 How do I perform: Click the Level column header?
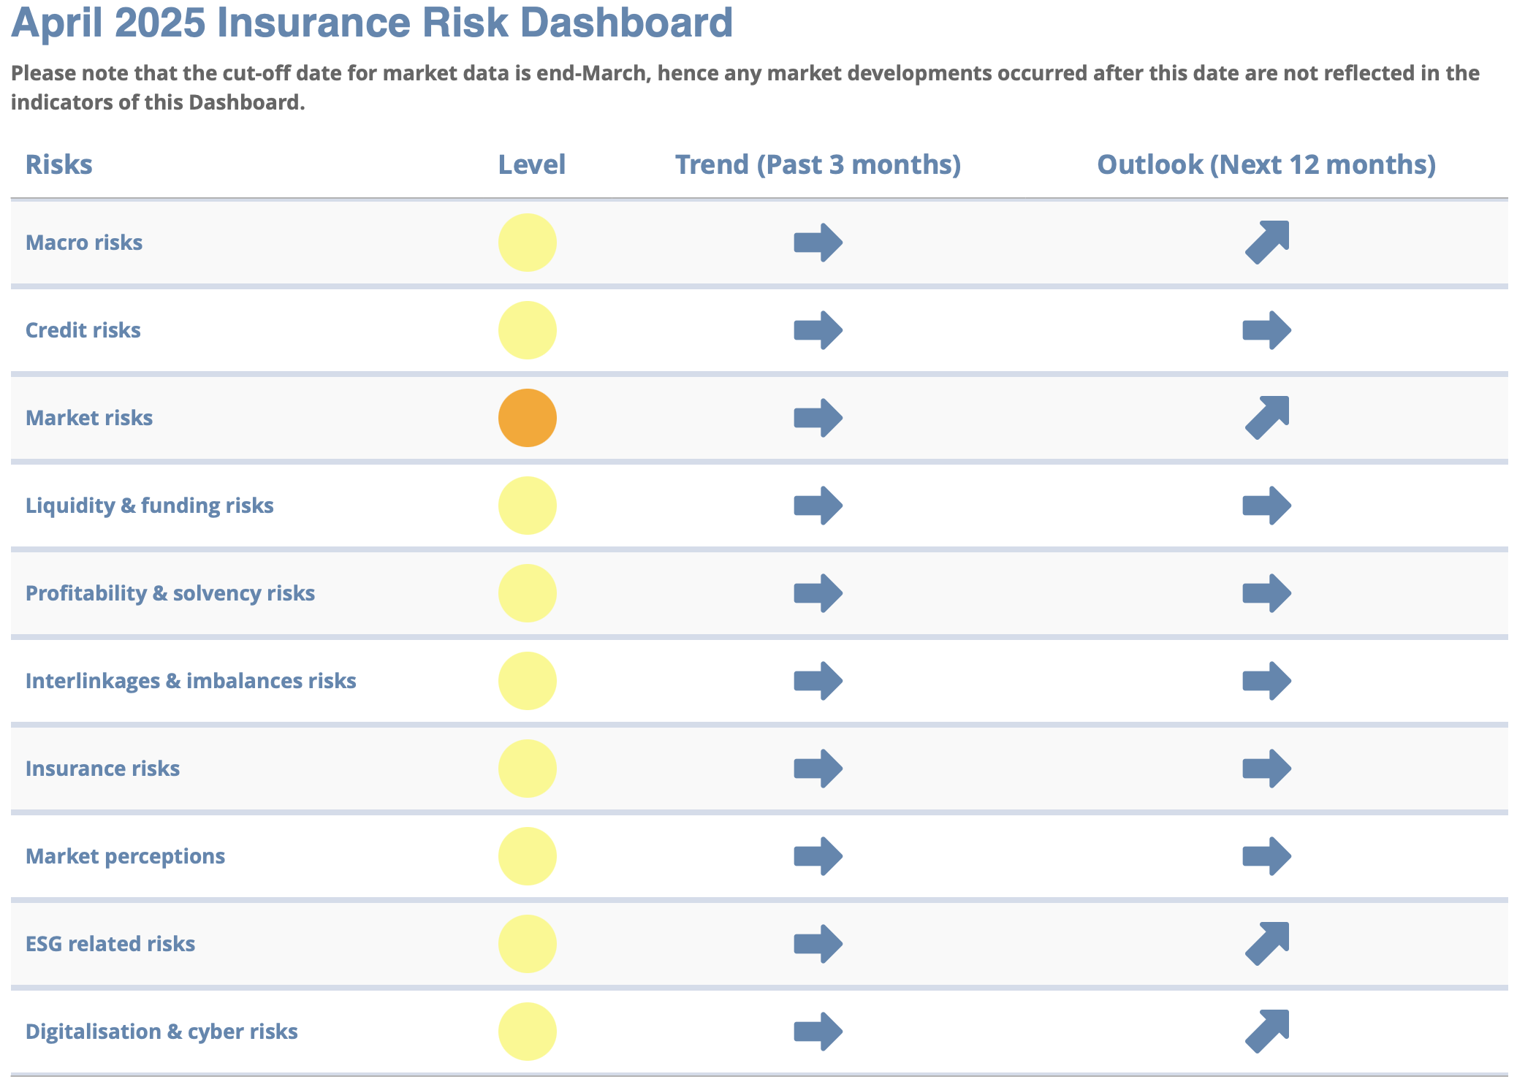[x=532, y=164]
